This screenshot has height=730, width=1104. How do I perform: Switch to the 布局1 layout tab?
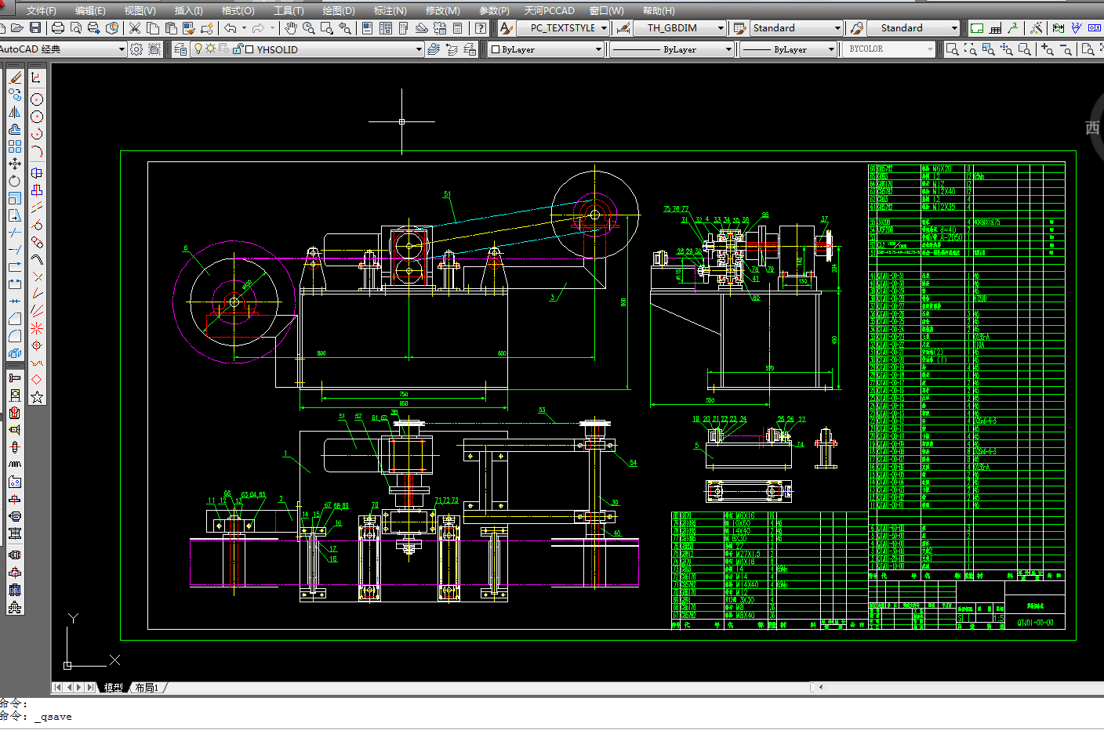coord(147,688)
